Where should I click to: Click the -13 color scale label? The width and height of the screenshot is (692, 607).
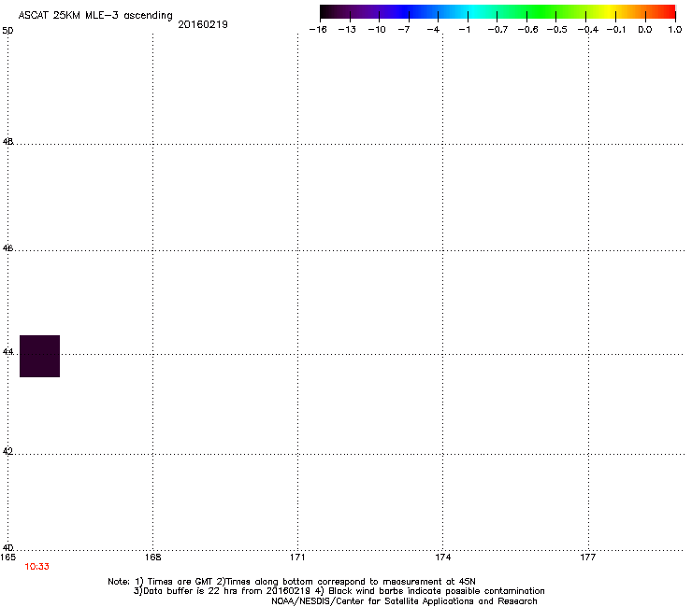click(x=347, y=30)
